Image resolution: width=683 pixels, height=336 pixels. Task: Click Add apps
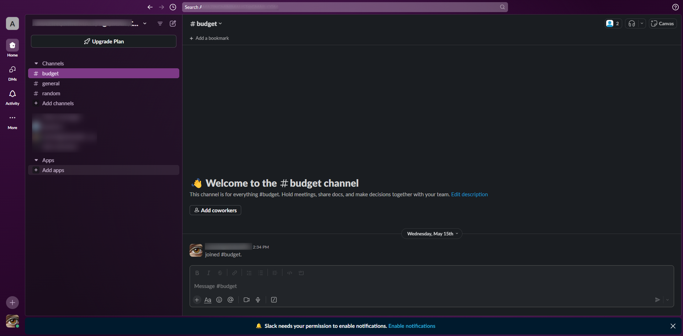coord(104,170)
